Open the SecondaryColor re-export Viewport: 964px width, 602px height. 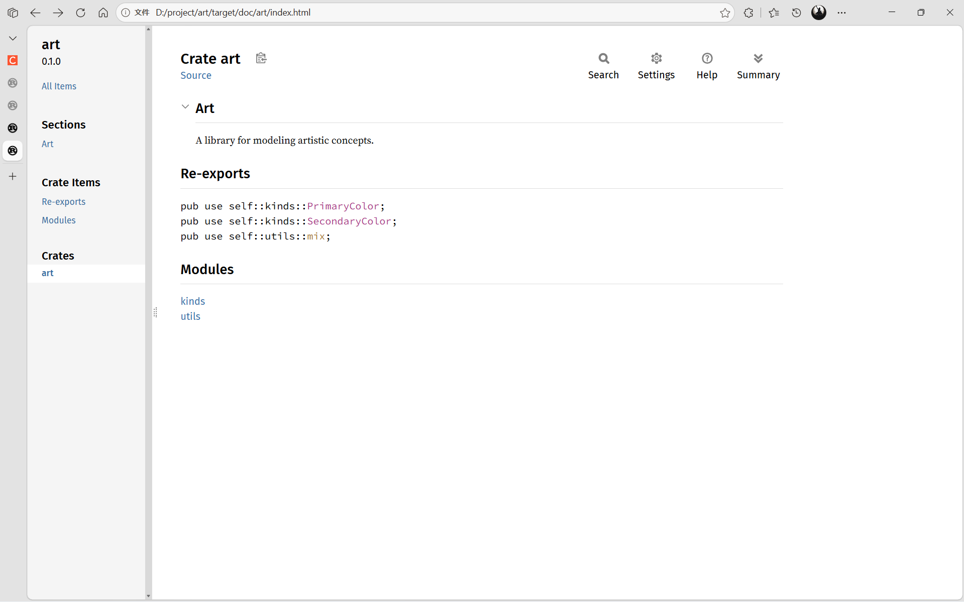pyautogui.click(x=349, y=221)
